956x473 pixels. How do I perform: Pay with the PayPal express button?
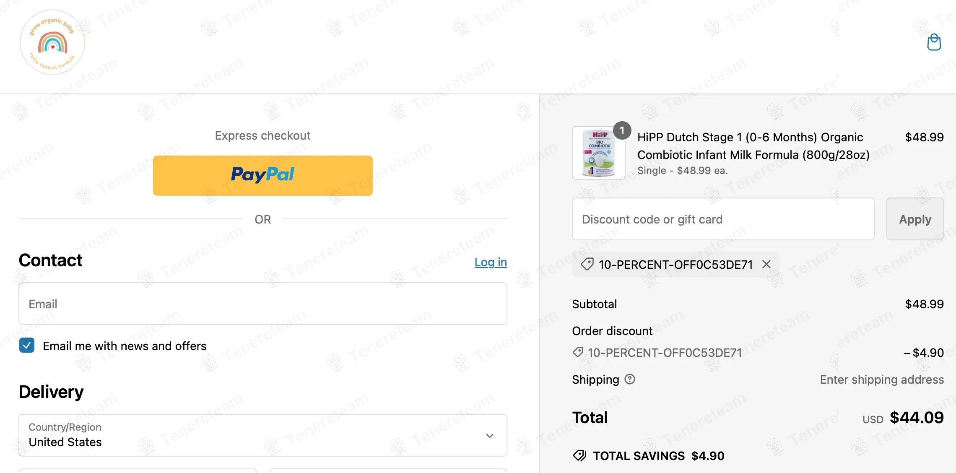click(x=262, y=175)
